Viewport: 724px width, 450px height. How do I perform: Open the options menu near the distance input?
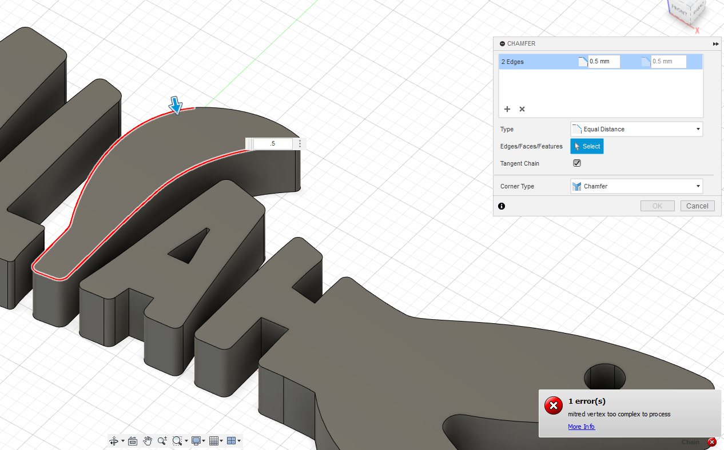pyautogui.click(x=300, y=143)
